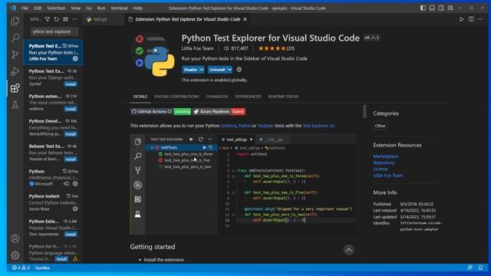Screen dimensions: 491x276
Task: Open gear settings for Microsoft Python extension
Action: [x=75, y=184]
